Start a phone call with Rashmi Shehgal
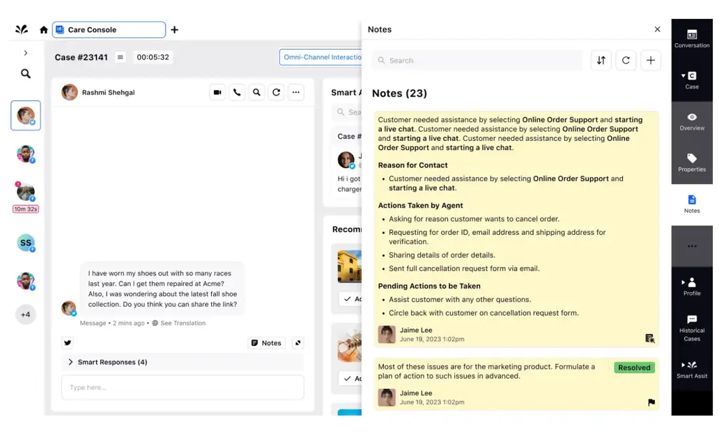 (237, 93)
